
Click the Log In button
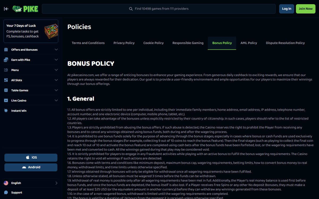[x=287, y=9]
